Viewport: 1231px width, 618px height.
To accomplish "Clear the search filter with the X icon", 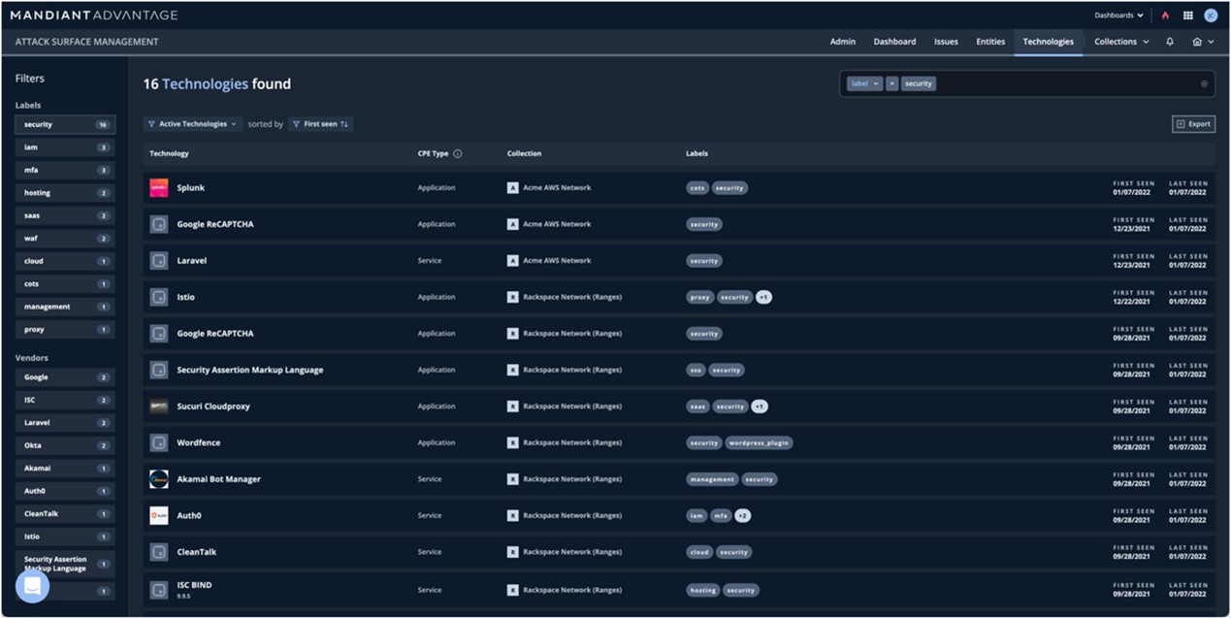I will click(1204, 83).
